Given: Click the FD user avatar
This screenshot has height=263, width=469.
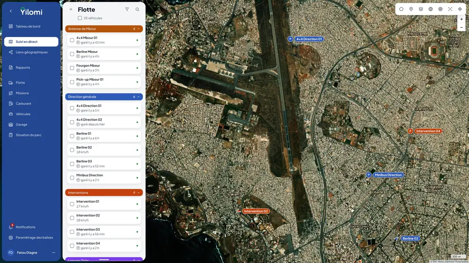Looking at the screenshot, I should coord(11,253).
